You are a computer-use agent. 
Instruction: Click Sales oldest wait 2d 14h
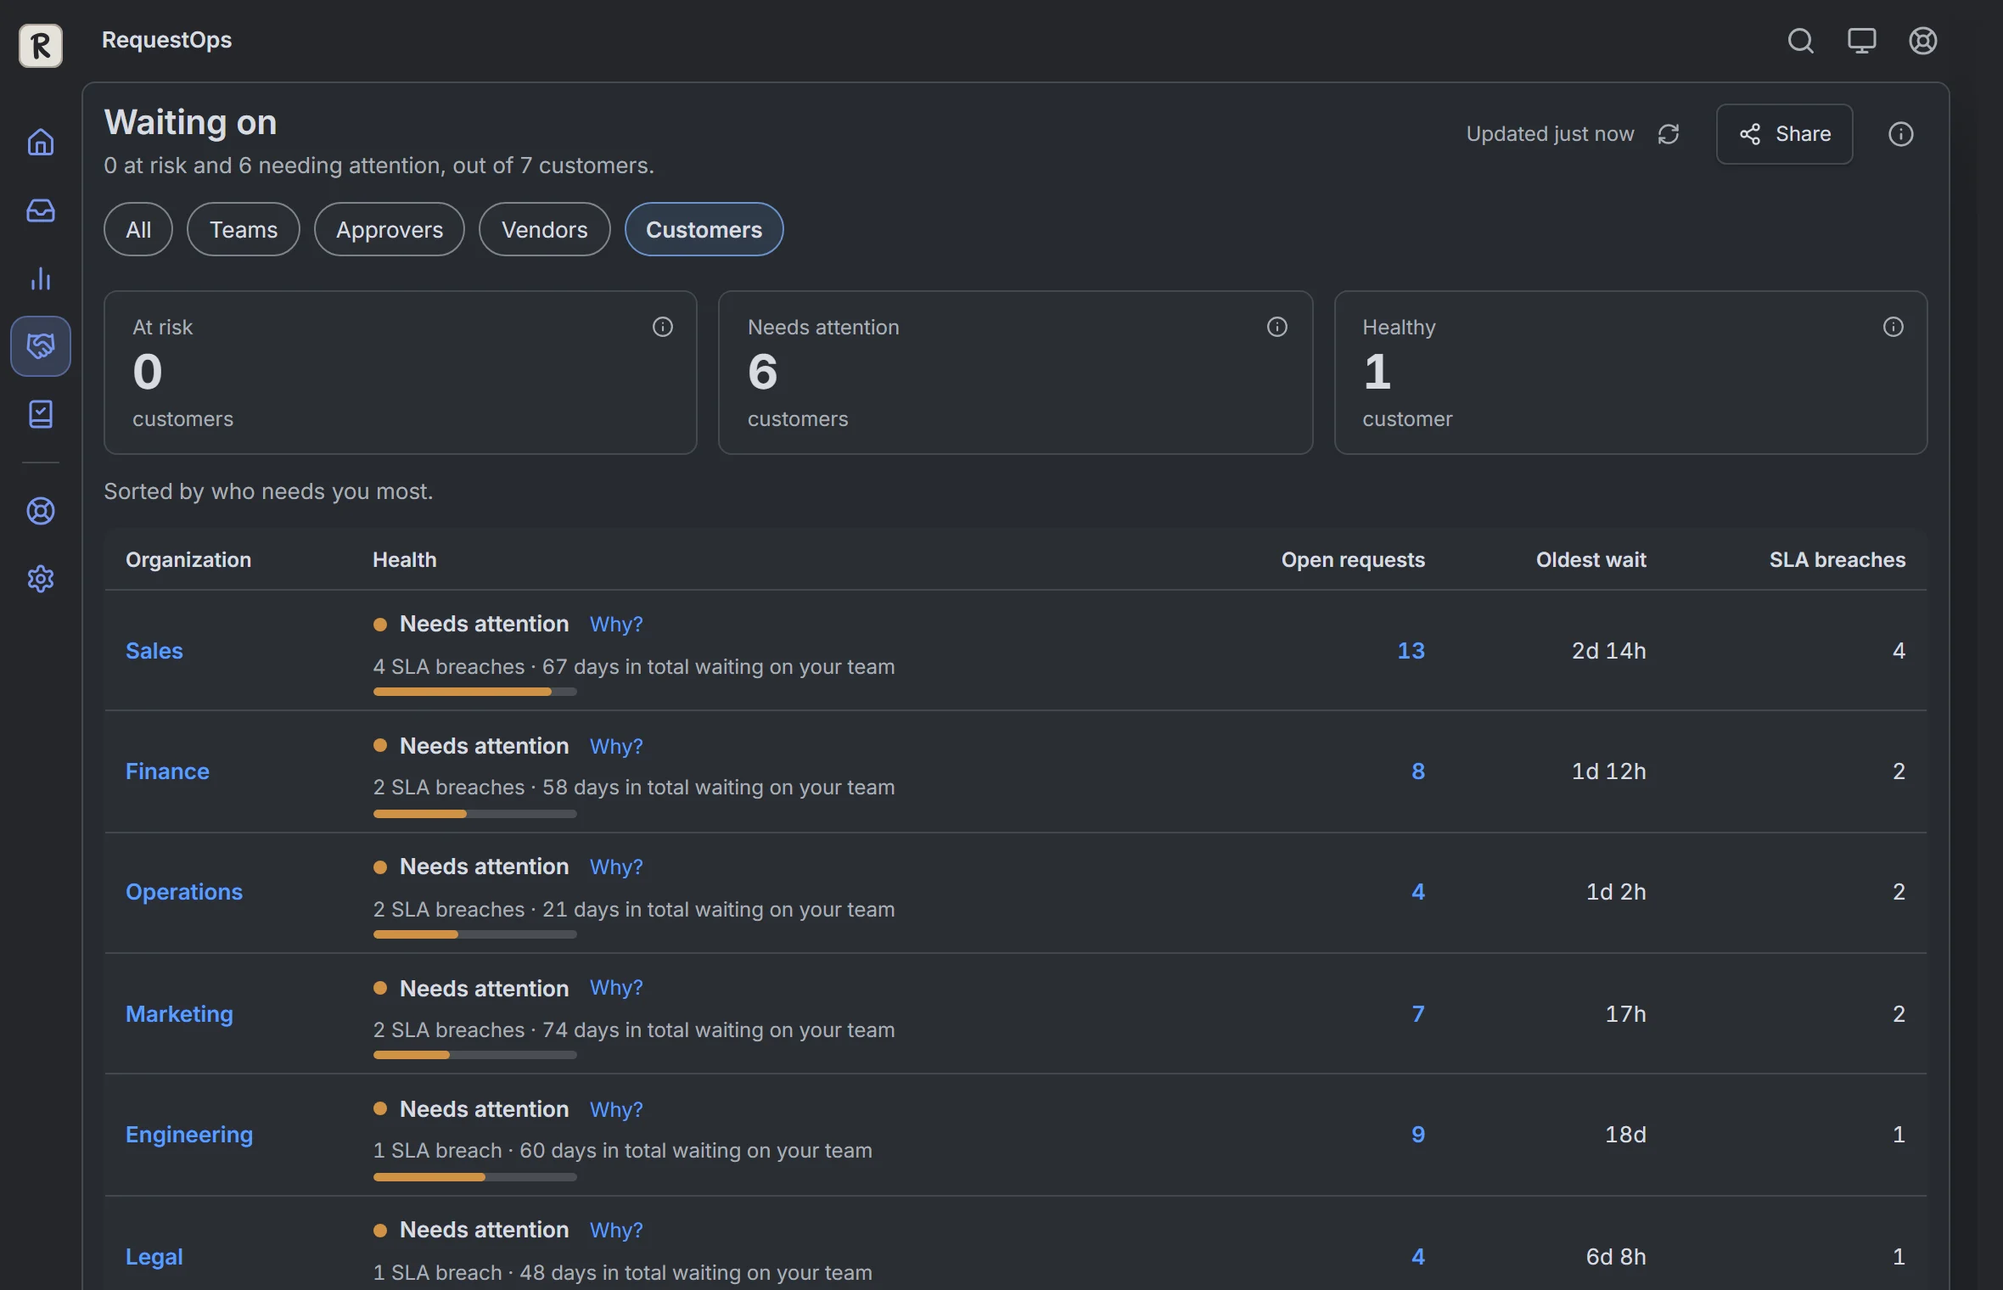tap(1608, 651)
